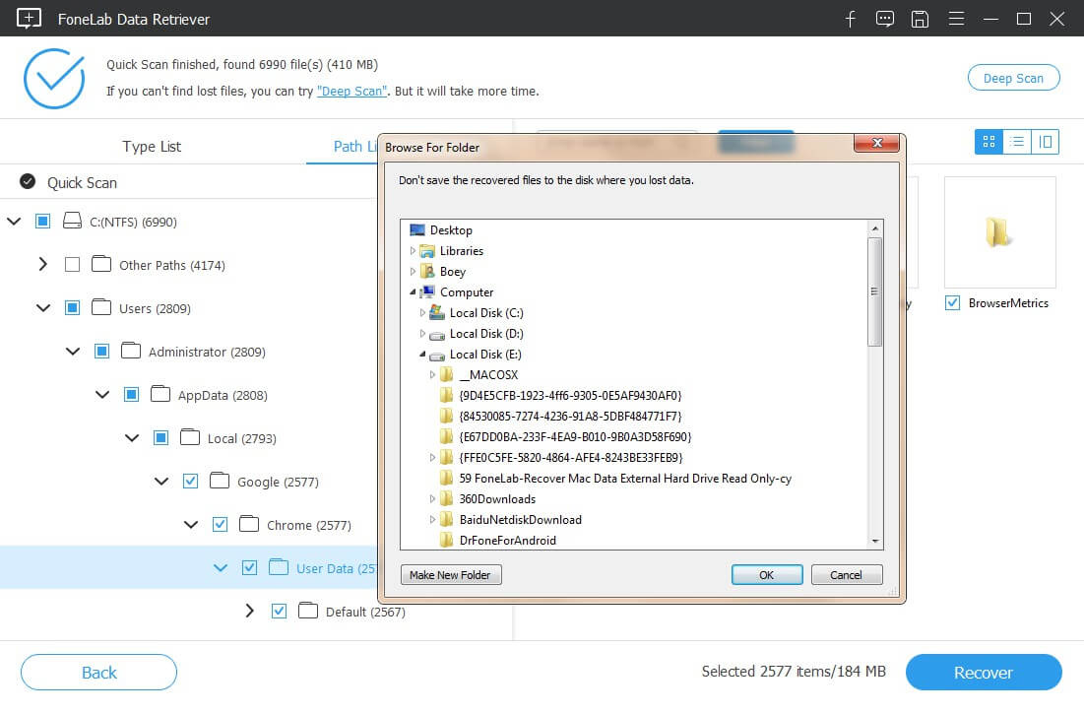Switch to detail content view
This screenshot has height=713, width=1084.
point(1046,142)
